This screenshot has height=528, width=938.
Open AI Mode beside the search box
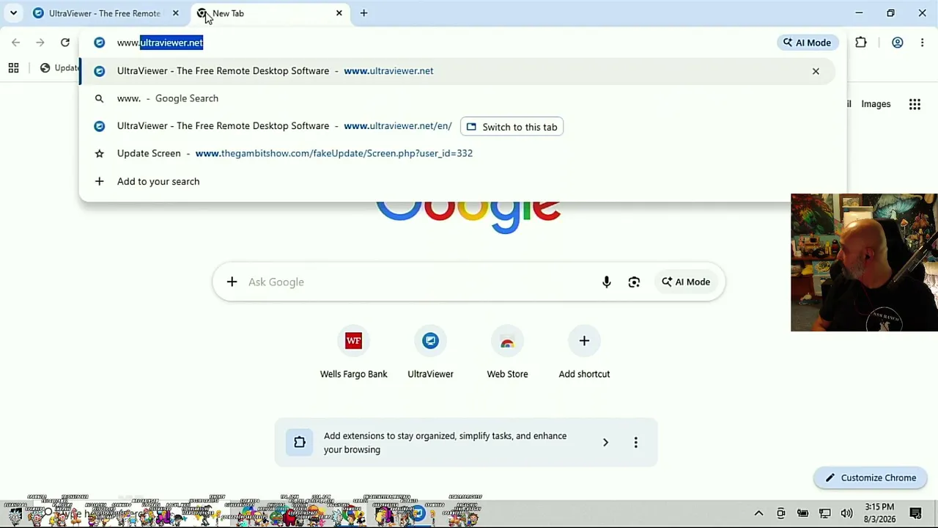pyautogui.click(x=686, y=282)
